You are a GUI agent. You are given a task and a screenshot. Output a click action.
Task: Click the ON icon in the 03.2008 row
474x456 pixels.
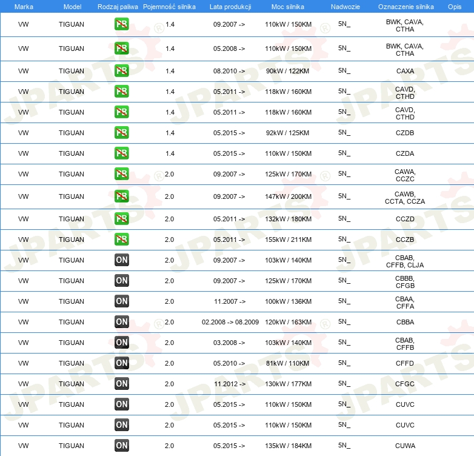(121, 342)
